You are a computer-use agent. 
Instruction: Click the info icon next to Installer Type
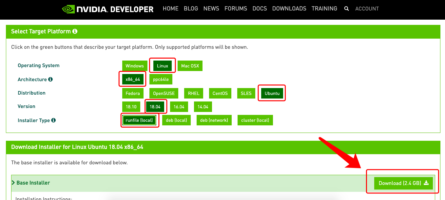coord(53,120)
